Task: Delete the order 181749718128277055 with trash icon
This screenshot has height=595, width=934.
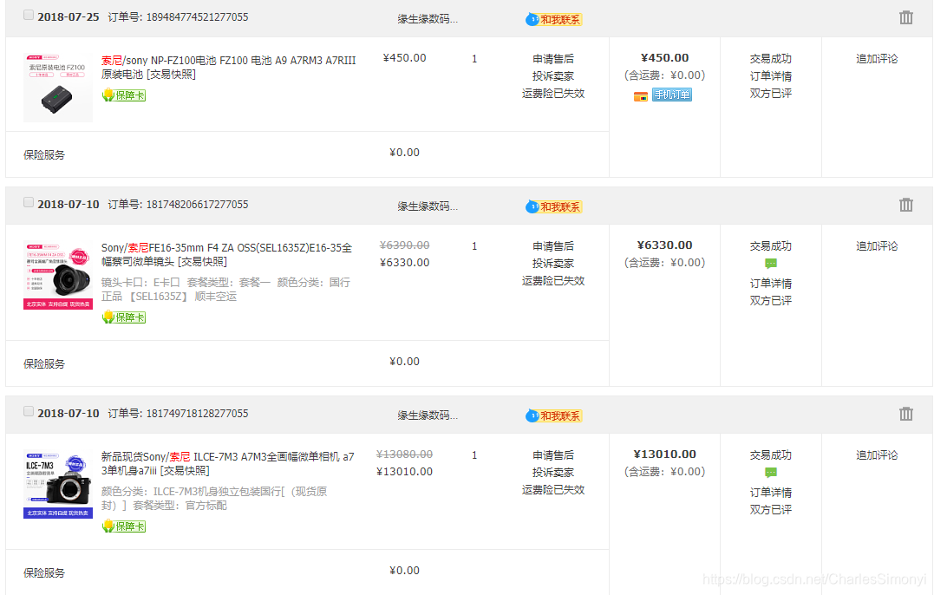Action: pyautogui.click(x=905, y=414)
